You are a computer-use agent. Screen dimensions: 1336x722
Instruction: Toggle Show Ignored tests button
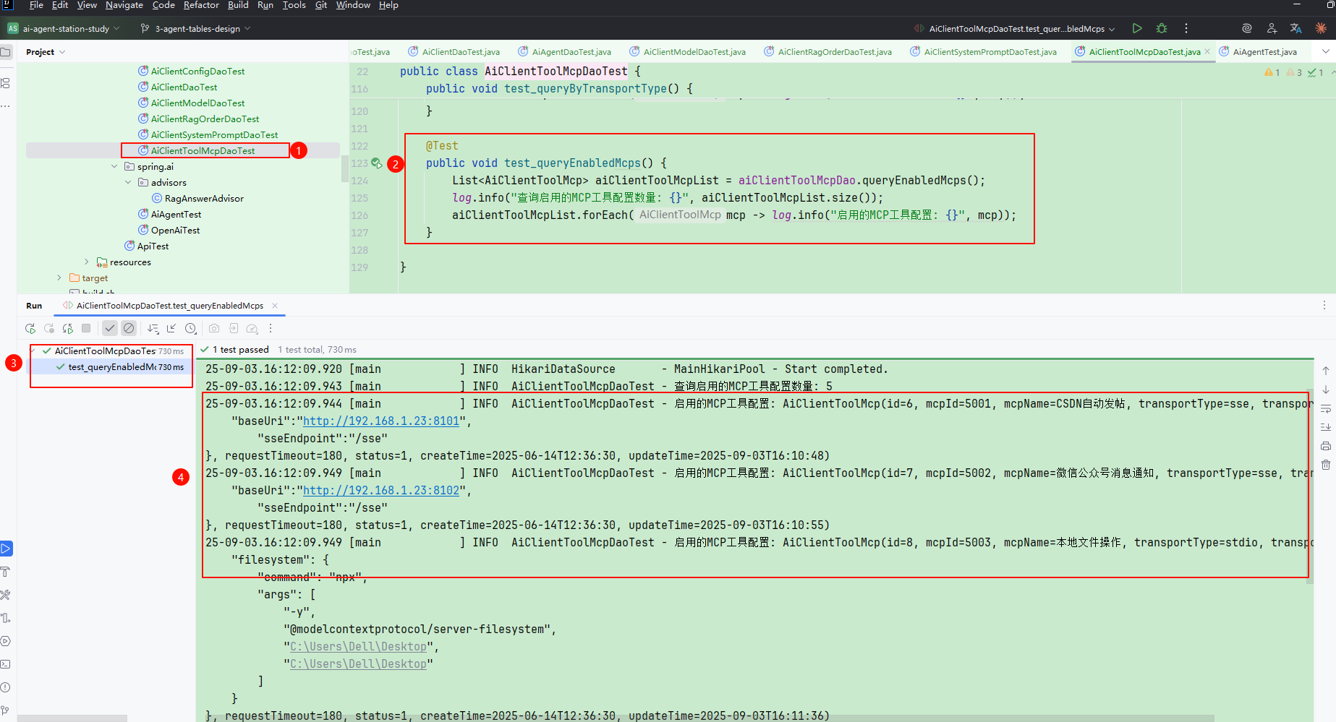(x=129, y=328)
